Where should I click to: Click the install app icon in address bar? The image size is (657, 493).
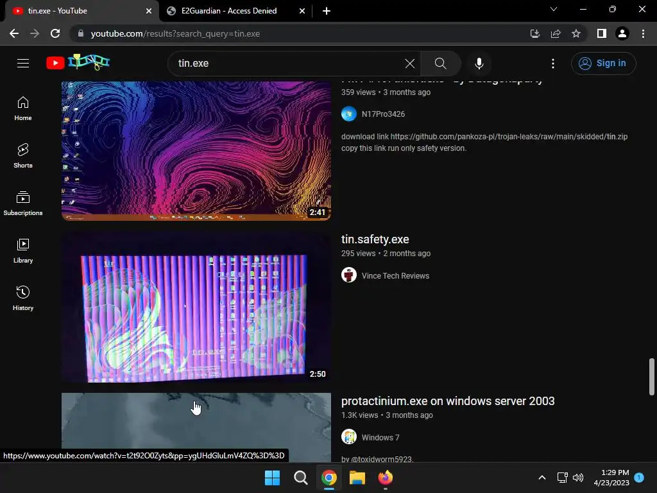point(535,33)
